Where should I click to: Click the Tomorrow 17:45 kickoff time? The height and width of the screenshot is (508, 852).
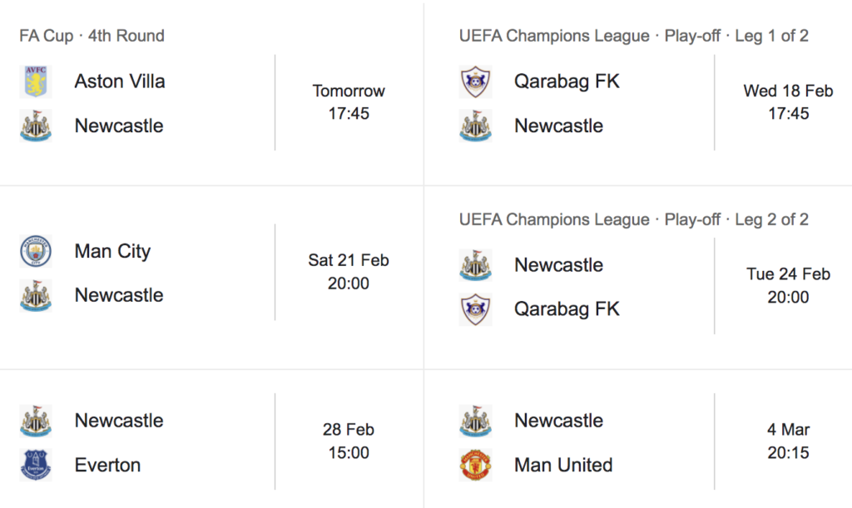[349, 101]
